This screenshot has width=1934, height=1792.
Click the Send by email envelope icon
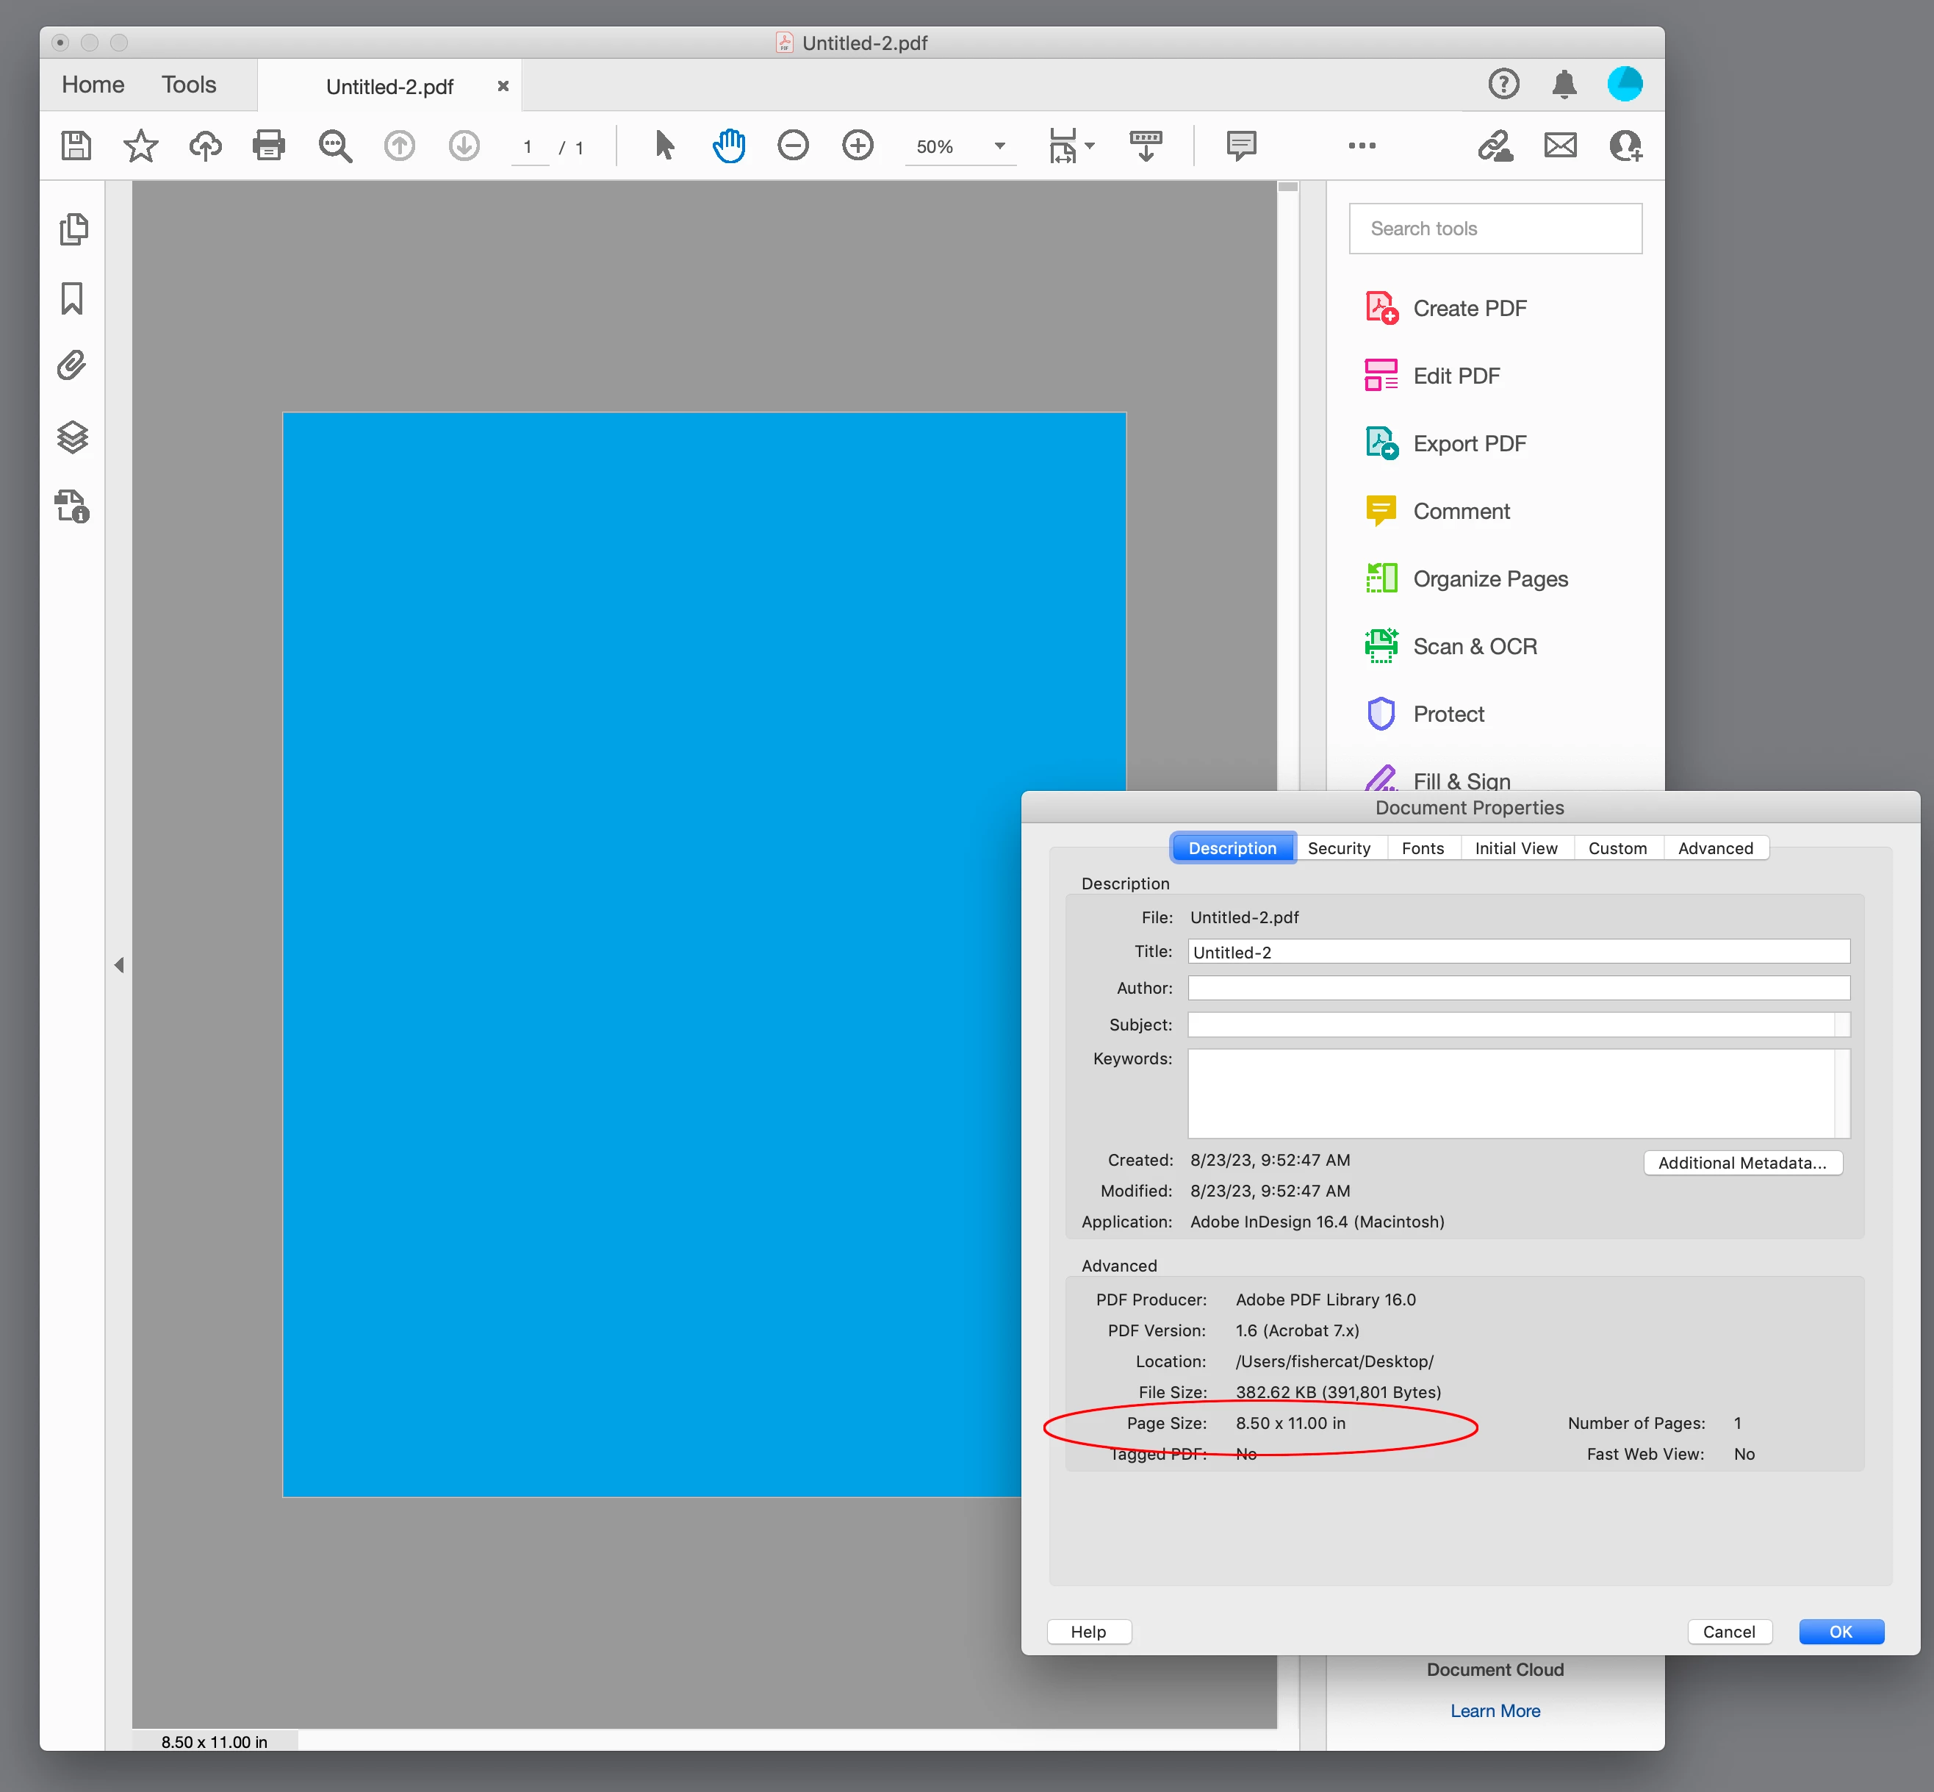click(x=1560, y=146)
